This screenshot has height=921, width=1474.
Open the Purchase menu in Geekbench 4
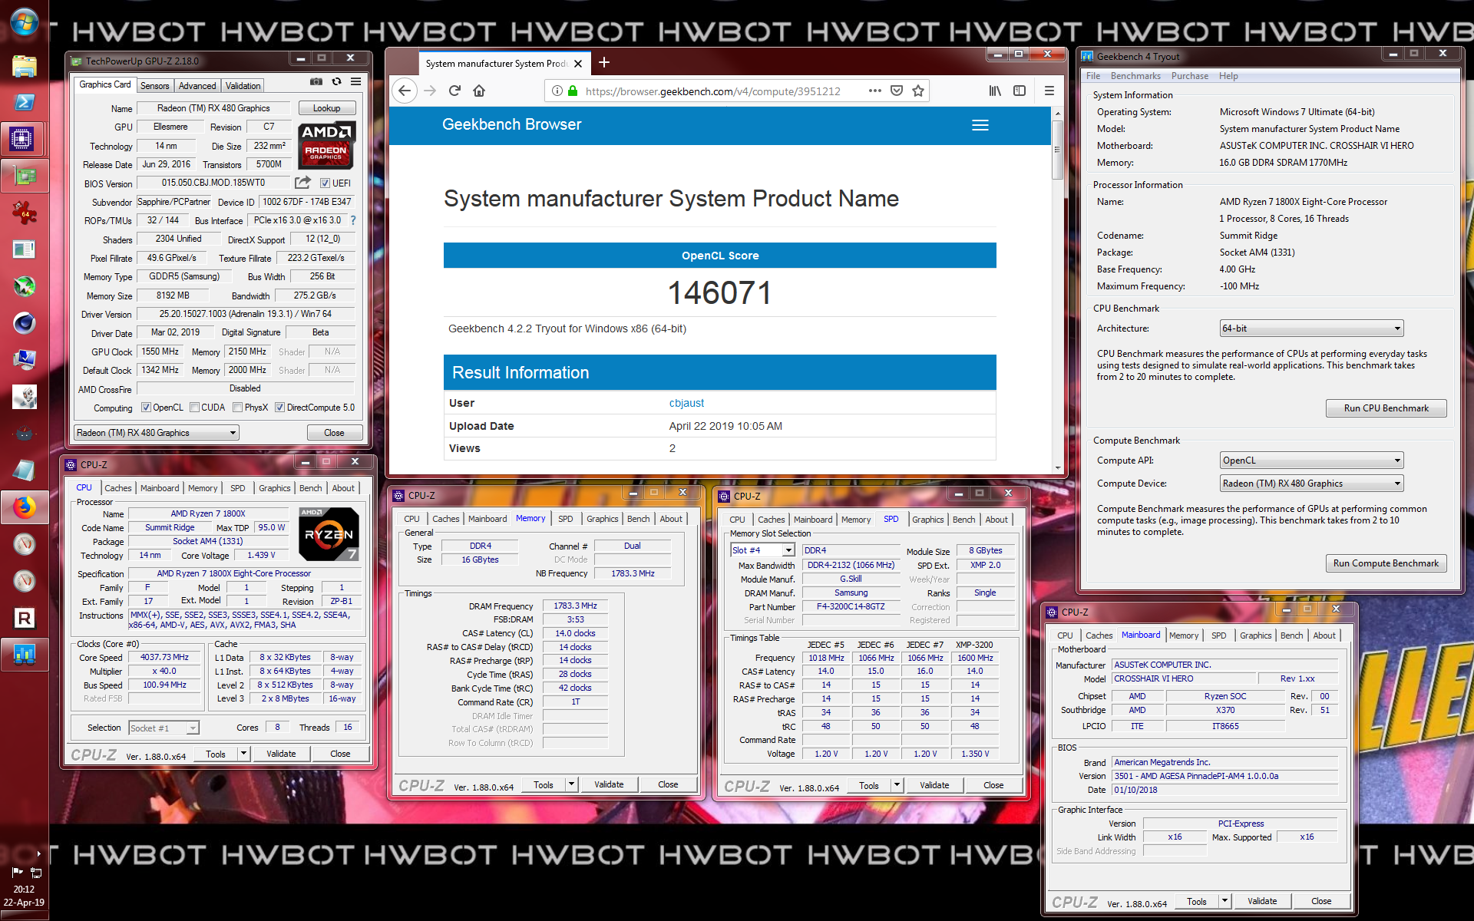click(1189, 76)
